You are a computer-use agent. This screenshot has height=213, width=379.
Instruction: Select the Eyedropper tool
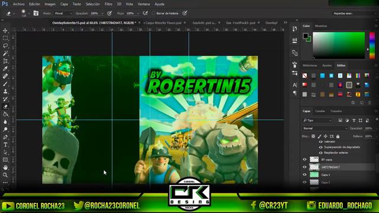pos(5,69)
